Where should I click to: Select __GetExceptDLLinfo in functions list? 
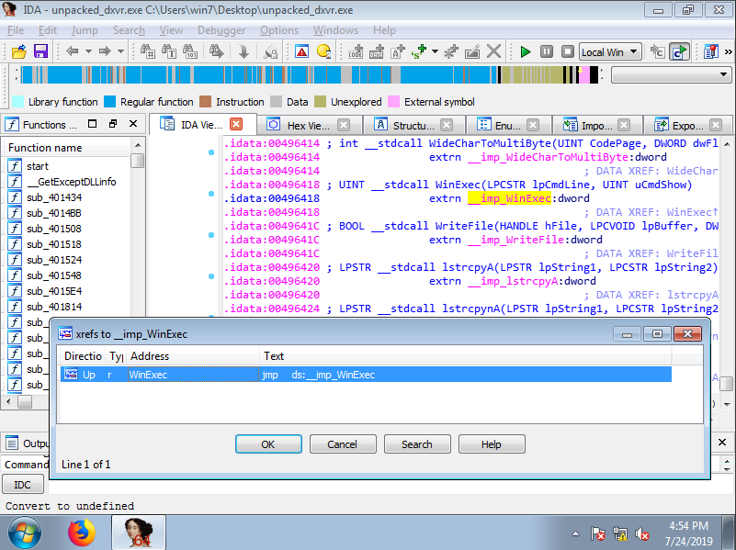pos(72,182)
